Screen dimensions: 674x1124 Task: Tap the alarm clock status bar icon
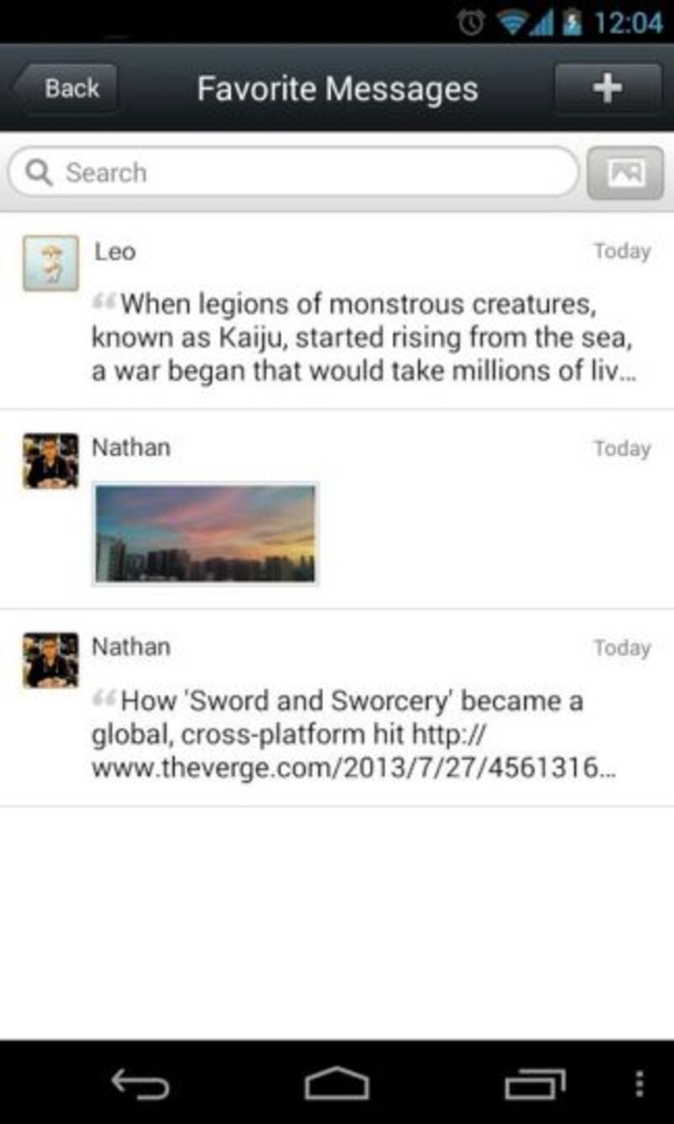point(471,22)
